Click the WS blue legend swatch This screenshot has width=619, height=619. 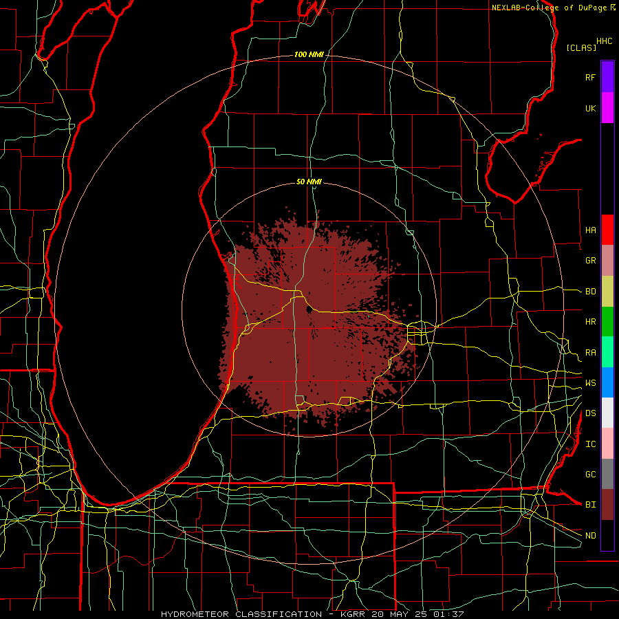tap(607, 382)
